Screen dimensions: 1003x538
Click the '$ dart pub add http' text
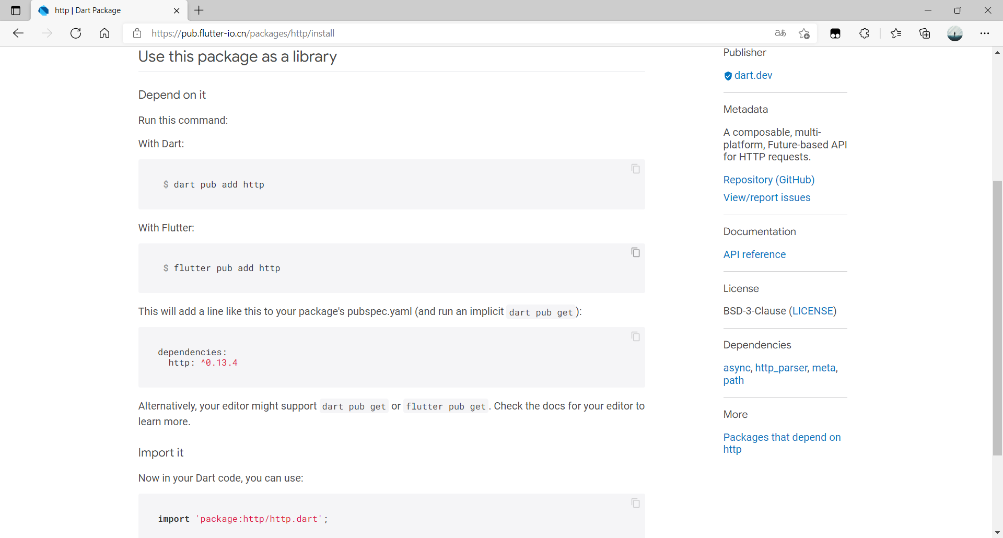coord(214,184)
